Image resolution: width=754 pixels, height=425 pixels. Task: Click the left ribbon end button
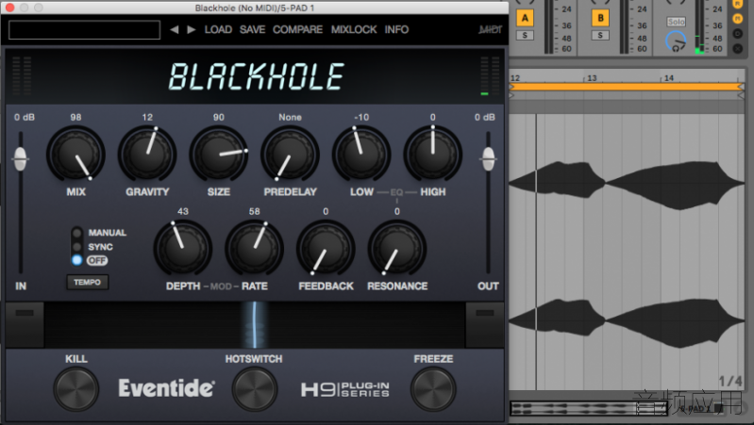click(25, 324)
